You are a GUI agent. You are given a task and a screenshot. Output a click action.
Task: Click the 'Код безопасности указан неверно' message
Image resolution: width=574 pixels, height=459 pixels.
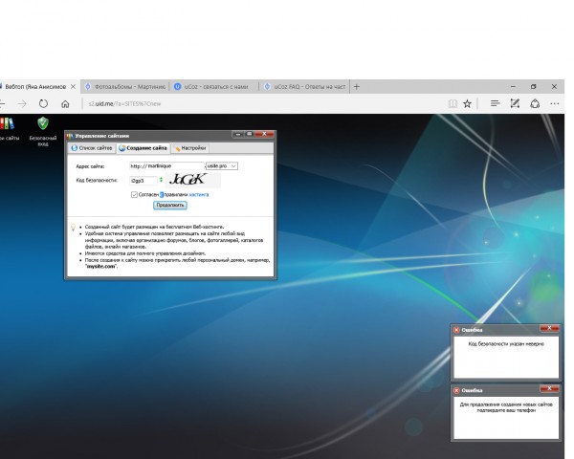pos(506,344)
